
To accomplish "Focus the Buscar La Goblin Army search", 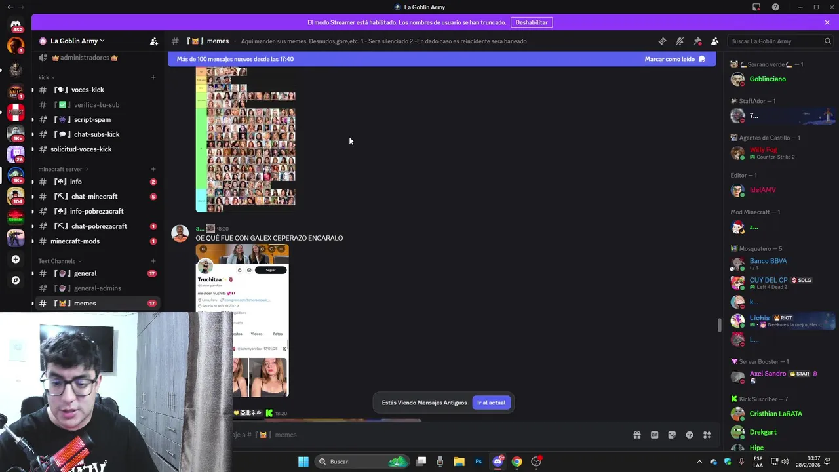I will point(780,41).
